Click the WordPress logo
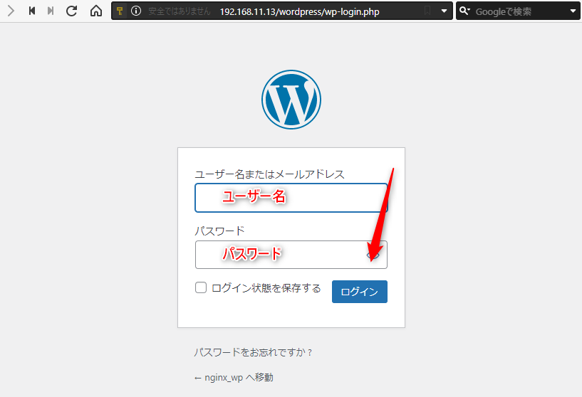 pyautogui.click(x=291, y=100)
